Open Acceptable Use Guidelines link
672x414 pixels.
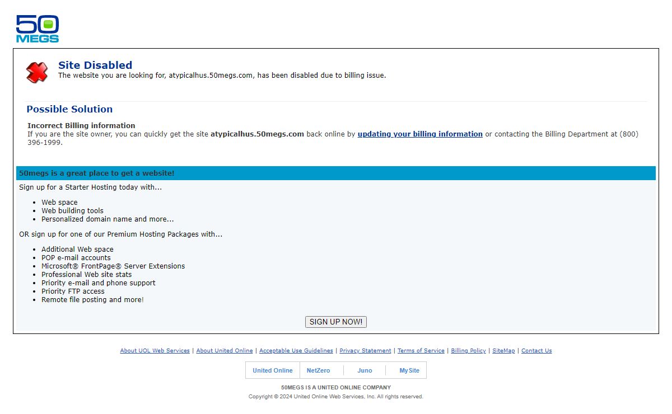tap(296, 351)
